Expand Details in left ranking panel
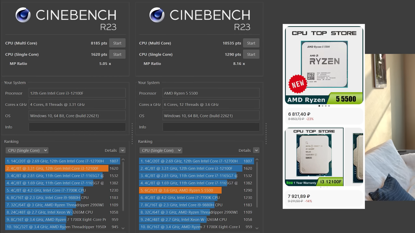The image size is (415, 233). pyautogui.click(x=123, y=150)
